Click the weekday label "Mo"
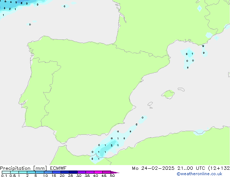Image resolution: width=230 pixels, height=177 pixels. tap(135, 168)
